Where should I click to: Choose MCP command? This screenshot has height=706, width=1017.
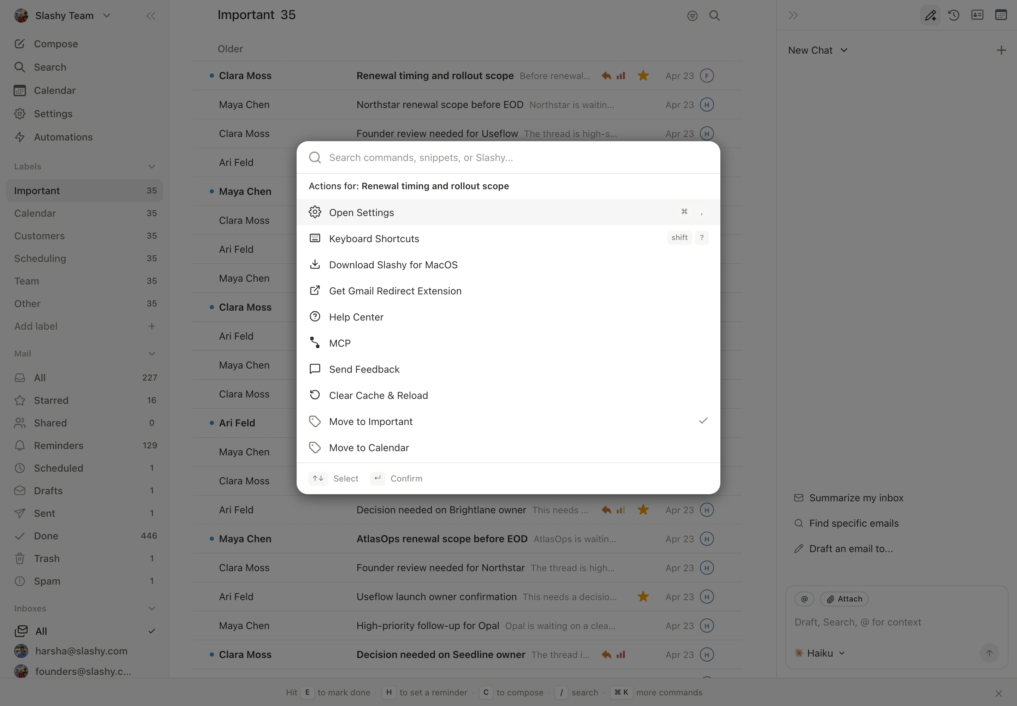tap(508, 343)
